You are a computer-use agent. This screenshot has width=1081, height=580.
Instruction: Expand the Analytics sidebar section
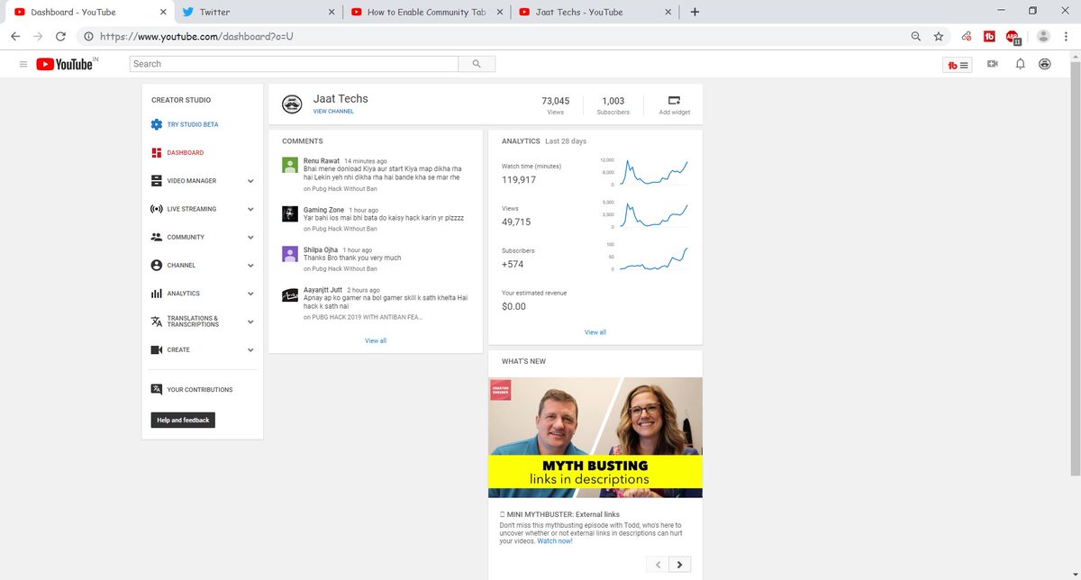(250, 294)
